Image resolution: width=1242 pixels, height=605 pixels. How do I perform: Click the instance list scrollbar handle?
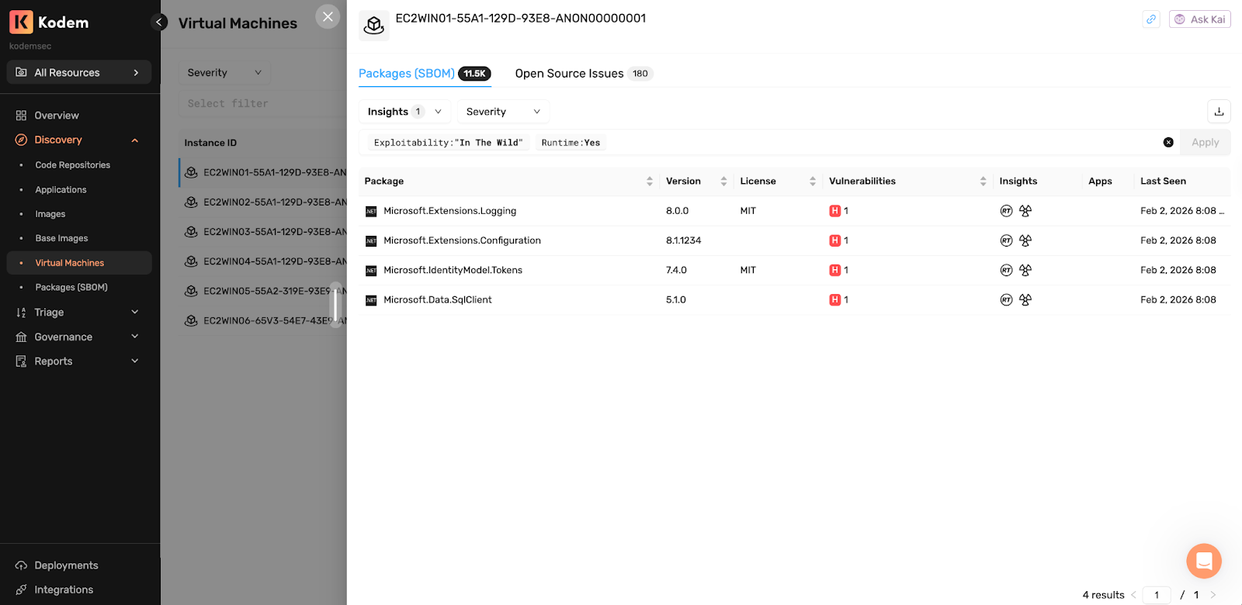click(x=336, y=305)
